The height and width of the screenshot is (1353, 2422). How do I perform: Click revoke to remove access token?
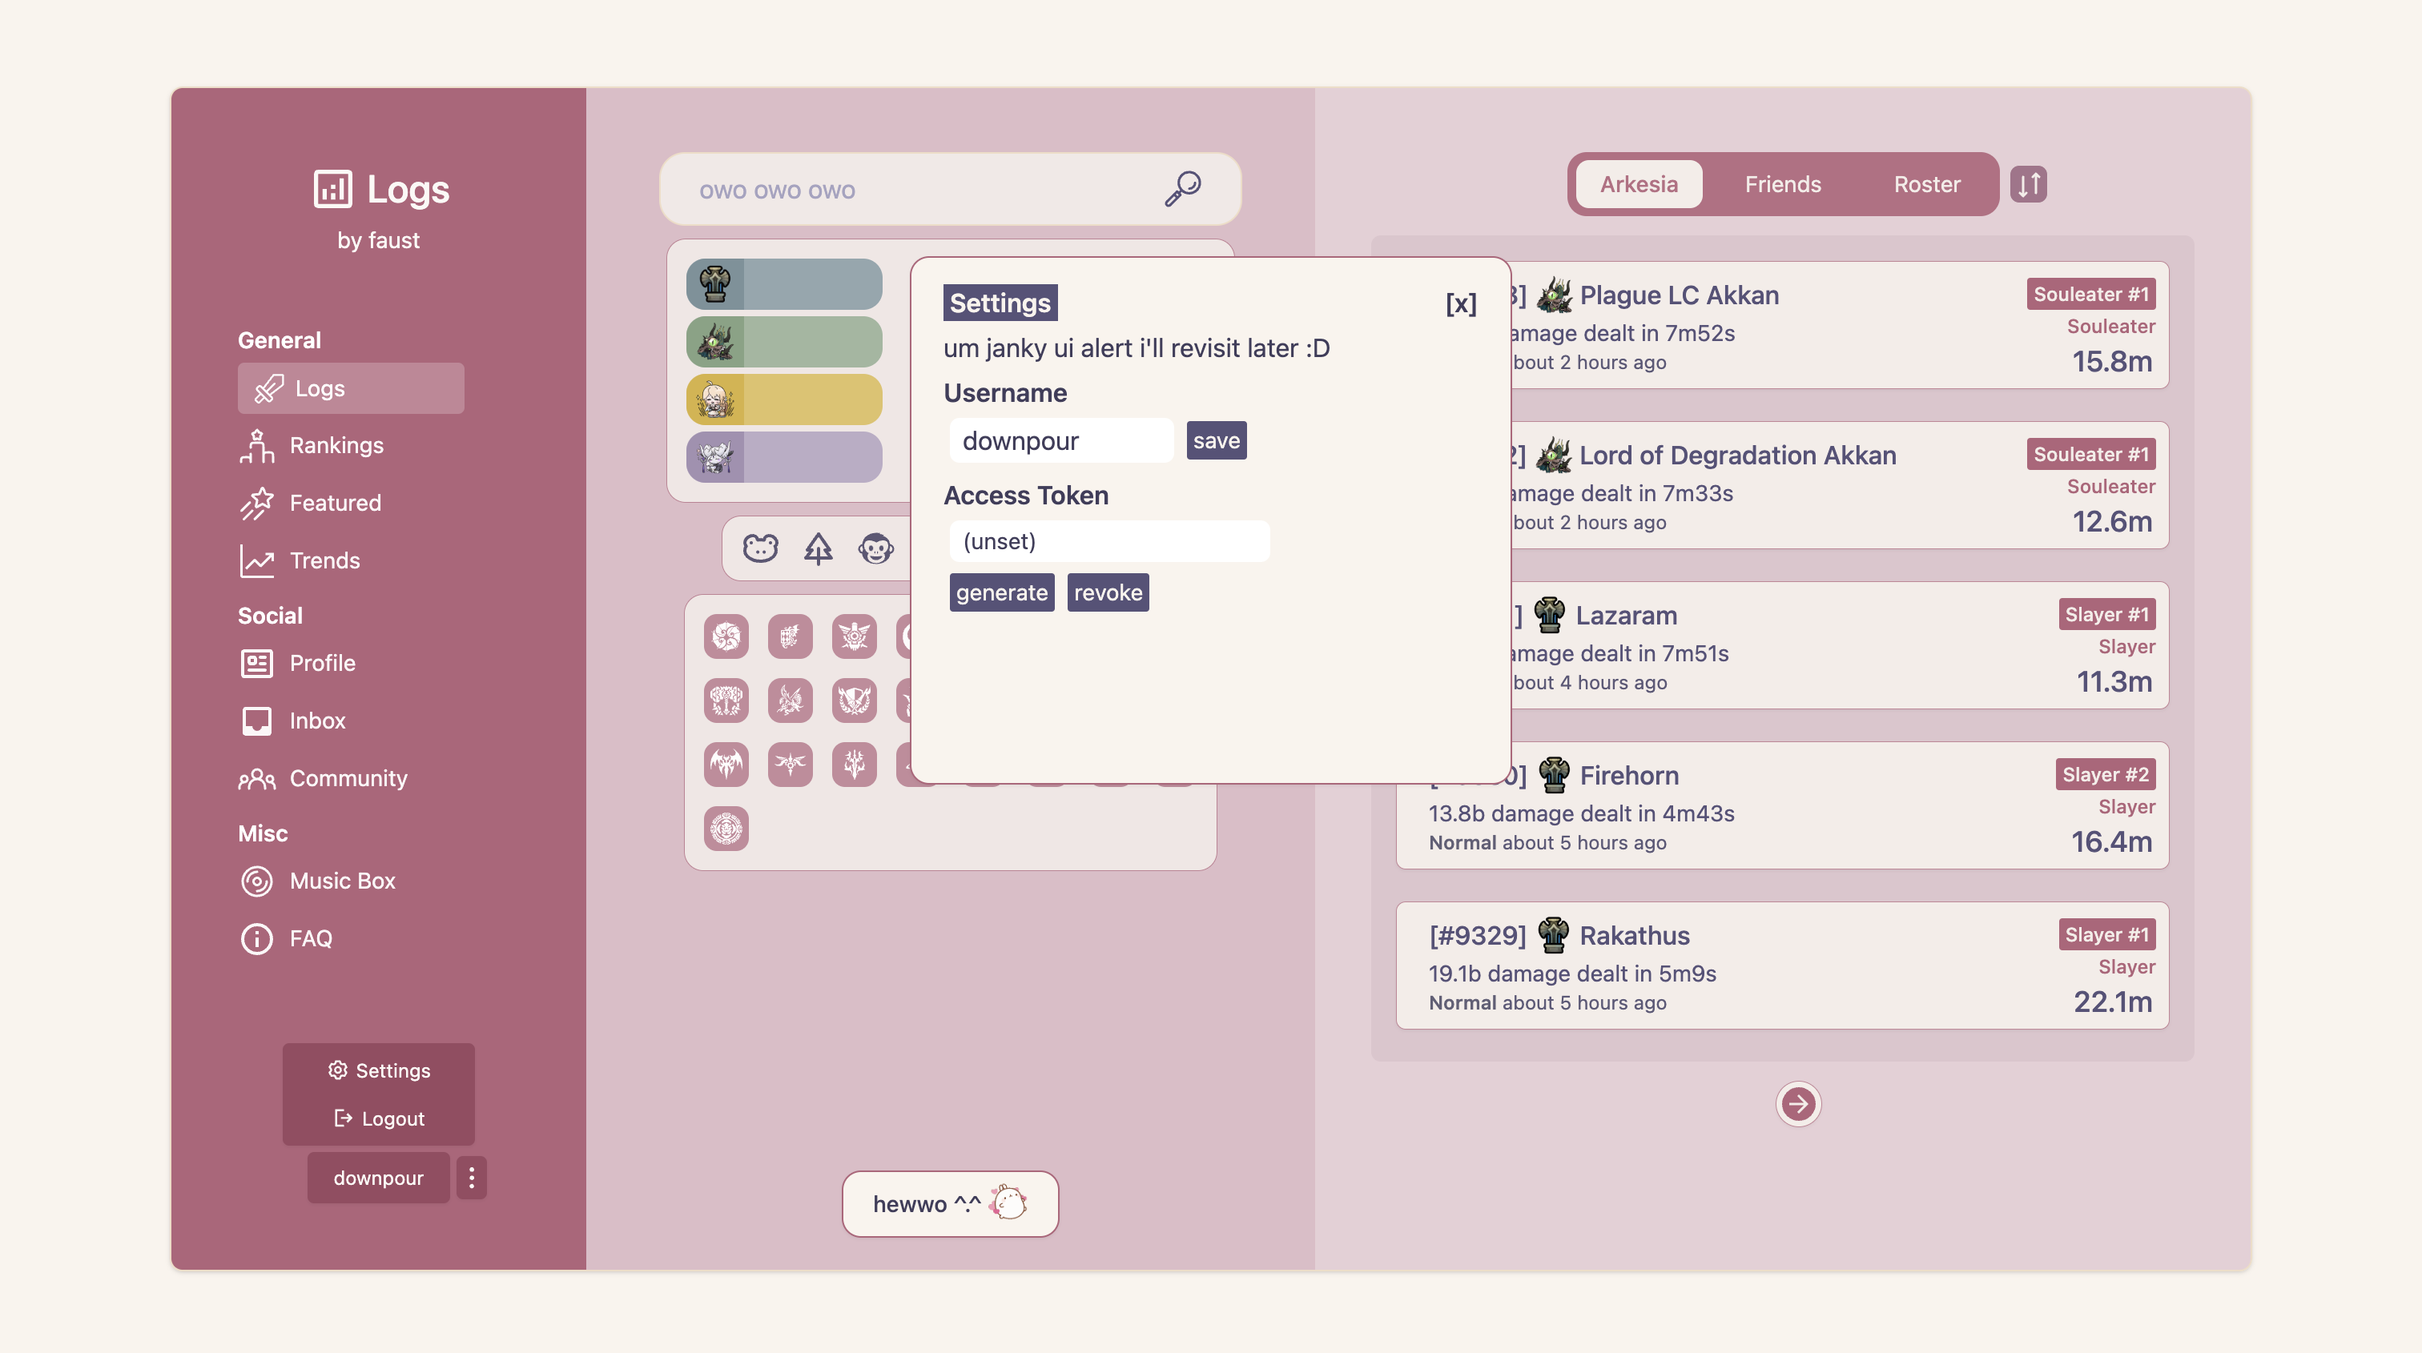coord(1108,592)
